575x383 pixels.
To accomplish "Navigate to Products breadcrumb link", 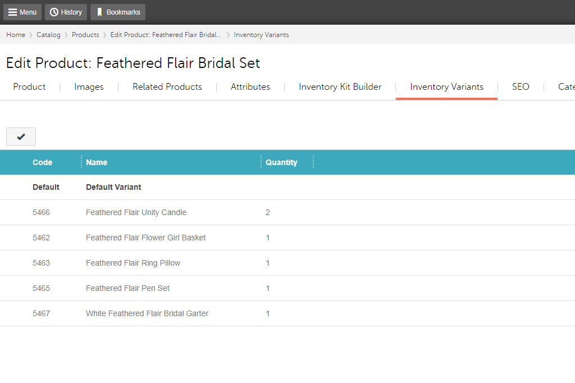I will pos(85,34).
